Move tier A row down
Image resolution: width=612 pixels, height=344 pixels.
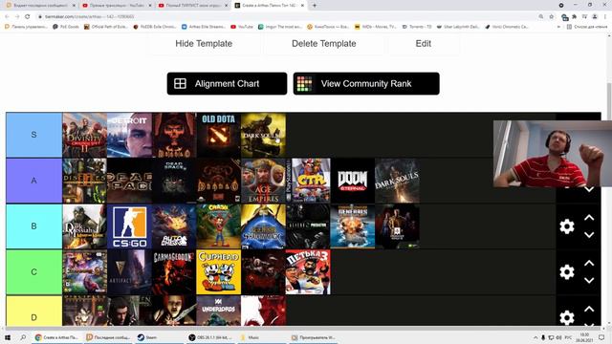tap(589, 189)
